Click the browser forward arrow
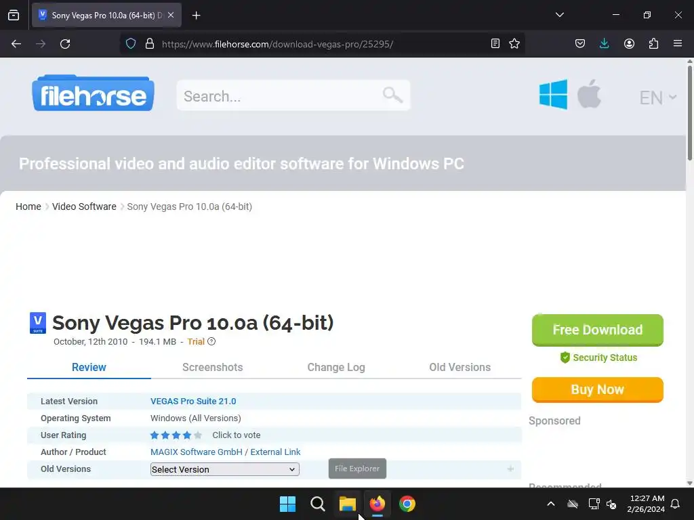The width and height of the screenshot is (694, 520). pos(41,44)
